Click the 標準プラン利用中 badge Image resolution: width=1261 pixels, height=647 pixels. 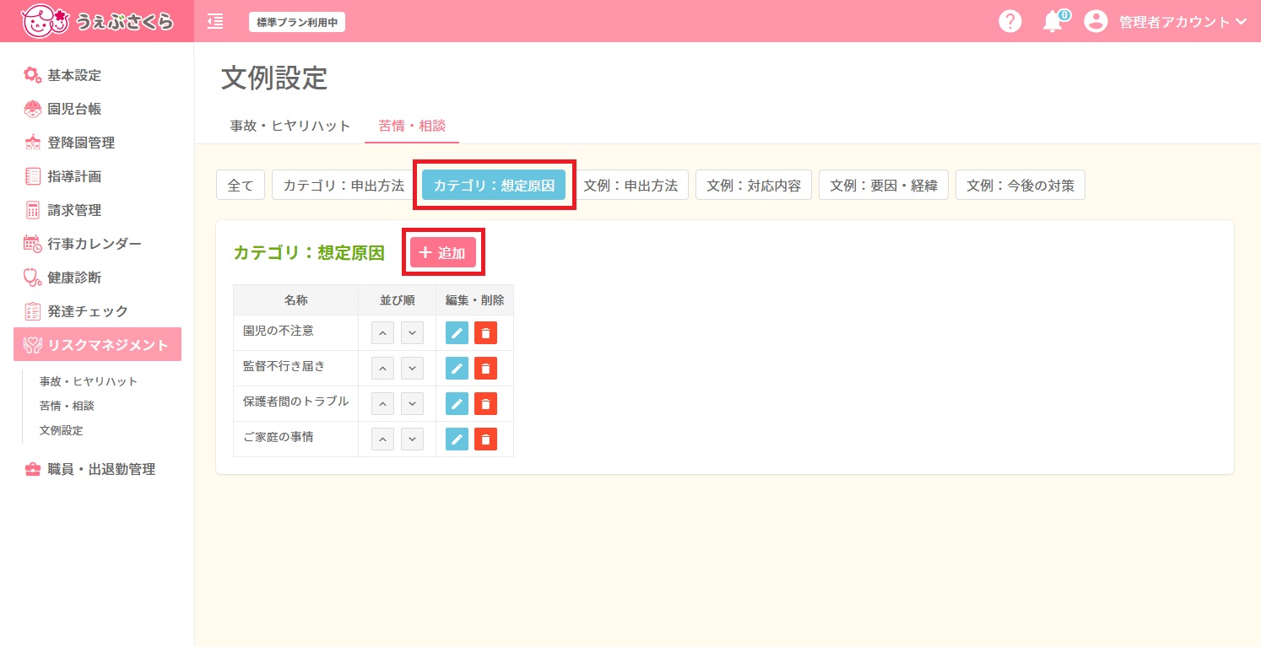(297, 22)
